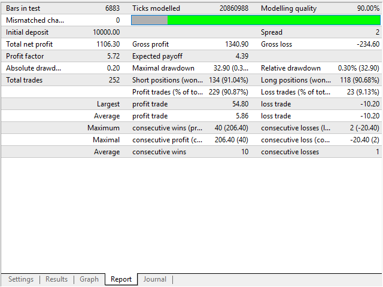Select the Gross profit value 1340.90
The height and width of the screenshot is (287, 383).
pyautogui.click(x=235, y=44)
